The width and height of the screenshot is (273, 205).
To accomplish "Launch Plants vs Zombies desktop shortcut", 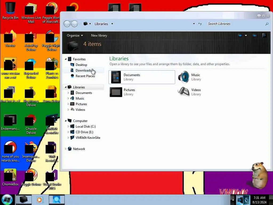I will tap(52, 68).
